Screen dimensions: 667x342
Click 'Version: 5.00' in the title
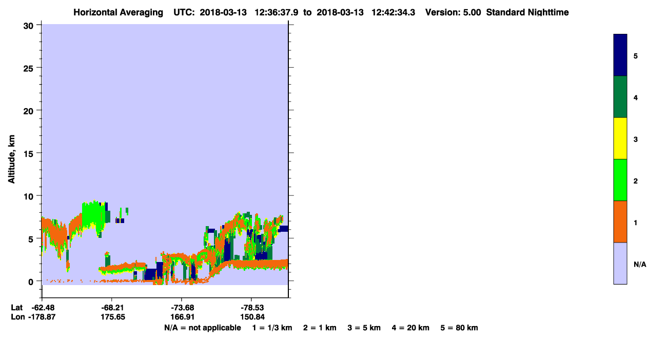pyautogui.click(x=453, y=12)
